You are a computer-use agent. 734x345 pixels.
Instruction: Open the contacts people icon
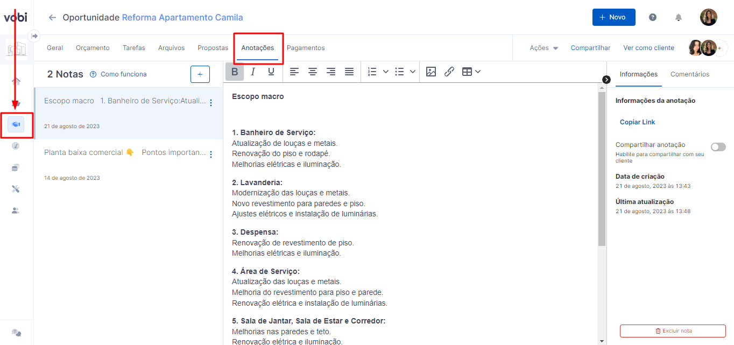[16, 210]
